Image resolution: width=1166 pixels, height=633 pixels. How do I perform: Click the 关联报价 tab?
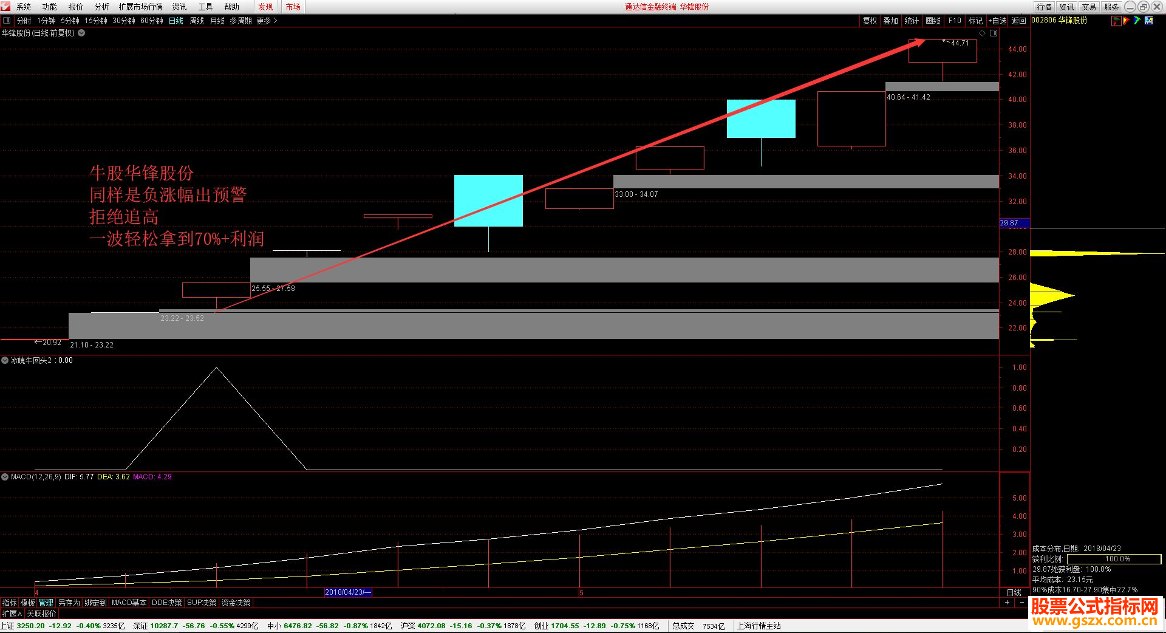[41, 614]
